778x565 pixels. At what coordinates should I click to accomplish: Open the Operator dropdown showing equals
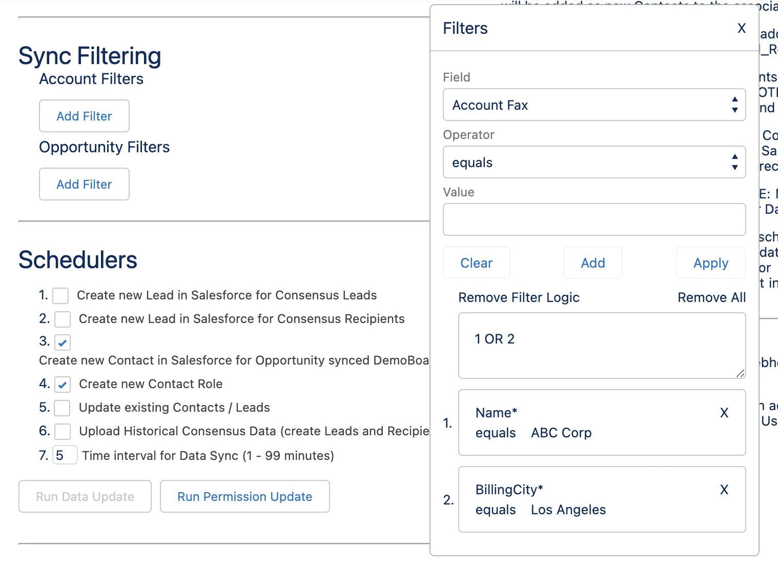593,163
